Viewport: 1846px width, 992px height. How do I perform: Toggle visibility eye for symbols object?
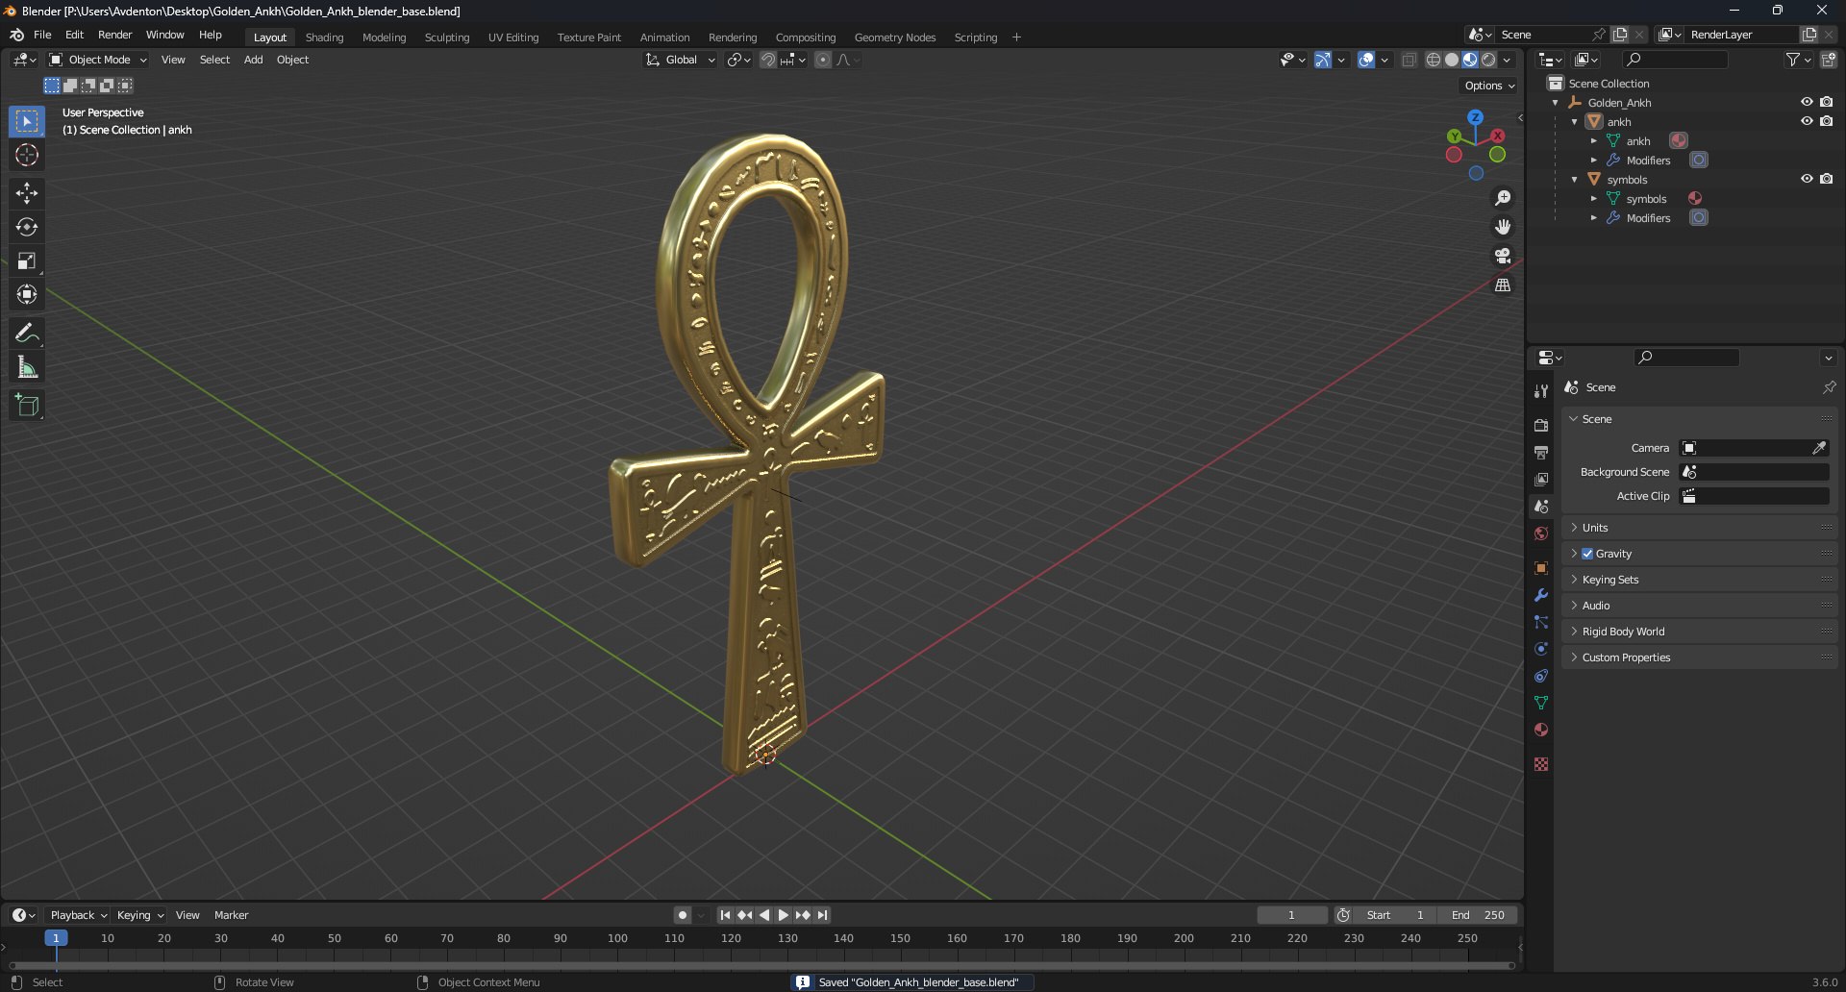pos(1807,179)
